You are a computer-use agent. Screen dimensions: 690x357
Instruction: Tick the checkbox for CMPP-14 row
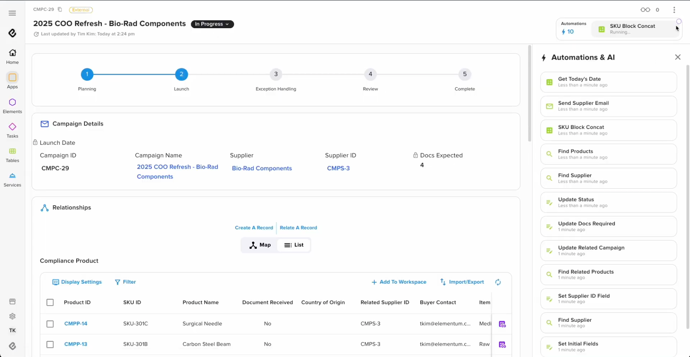pos(50,324)
